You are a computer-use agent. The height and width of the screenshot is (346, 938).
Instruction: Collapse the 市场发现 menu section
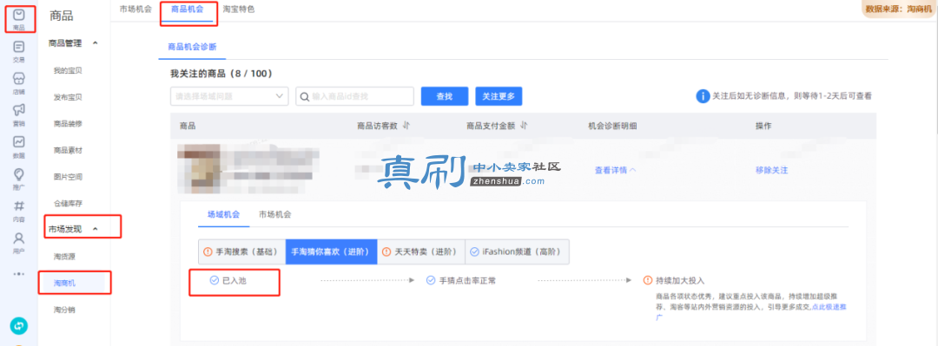pos(96,229)
